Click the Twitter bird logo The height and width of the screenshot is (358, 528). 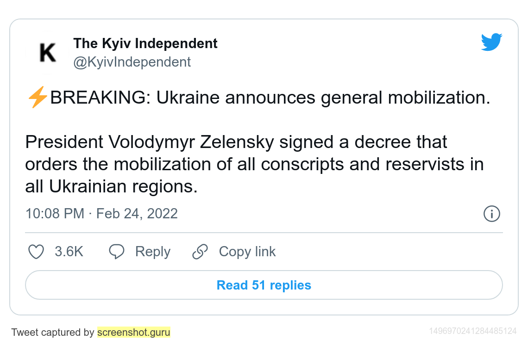tap(491, 42)
